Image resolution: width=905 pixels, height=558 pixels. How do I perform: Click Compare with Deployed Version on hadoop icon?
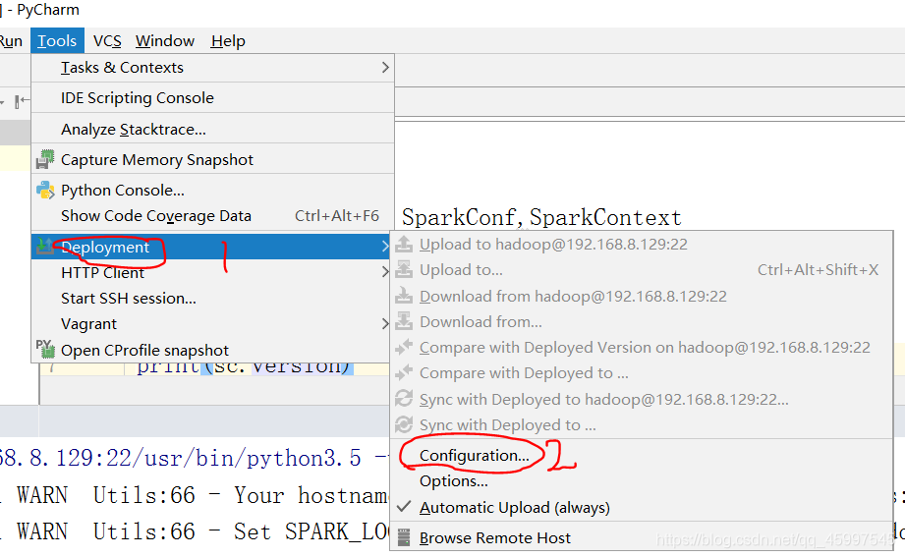404,347
